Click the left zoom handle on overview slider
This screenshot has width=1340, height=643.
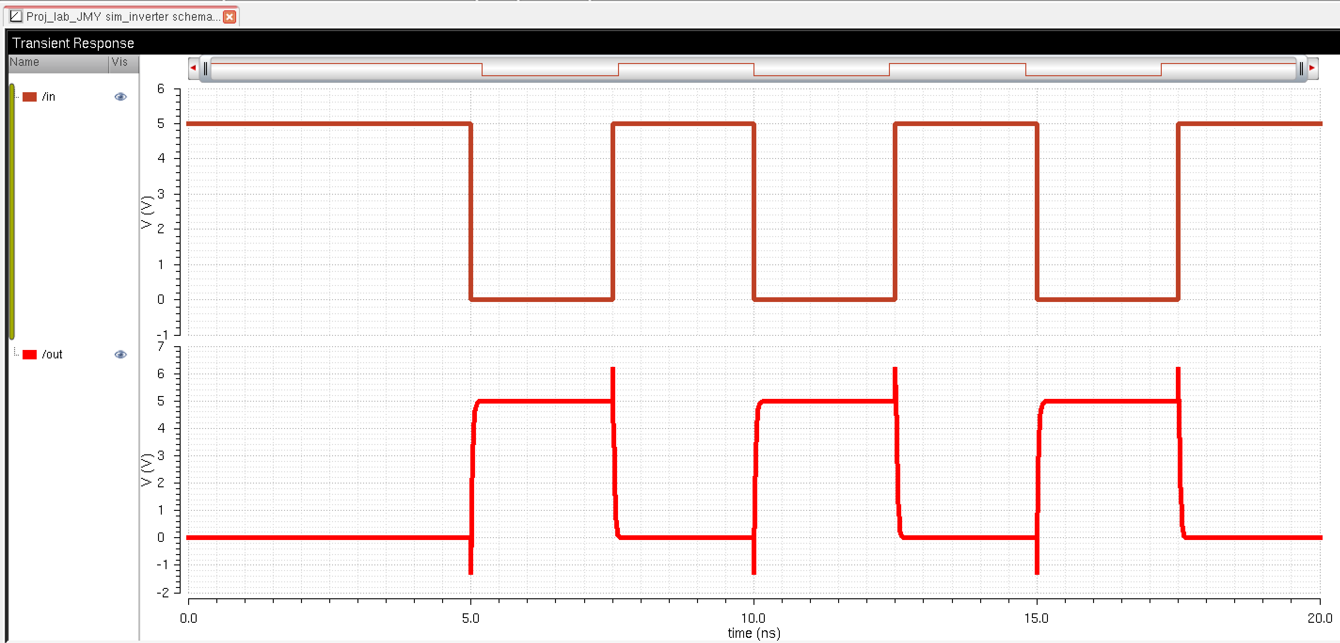click(x=206, y=68)
